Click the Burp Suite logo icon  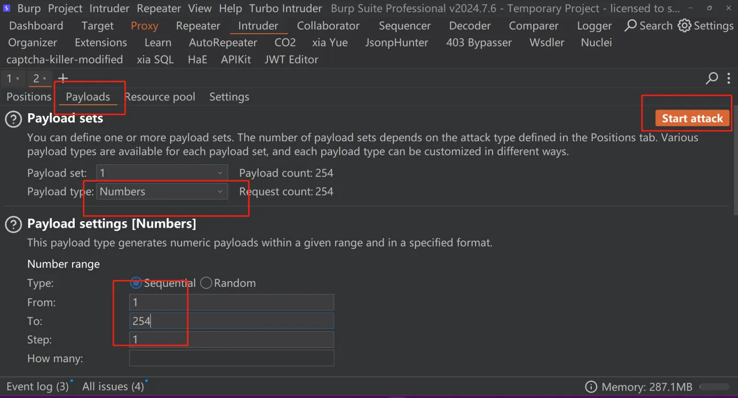(x=7, y=9)
